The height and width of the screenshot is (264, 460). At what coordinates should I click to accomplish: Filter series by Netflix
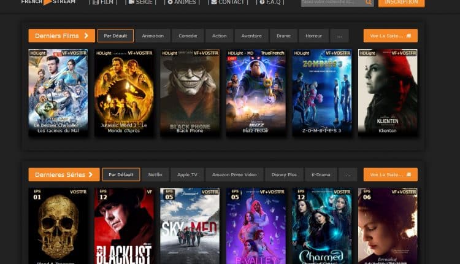click(x=155, y=175)
